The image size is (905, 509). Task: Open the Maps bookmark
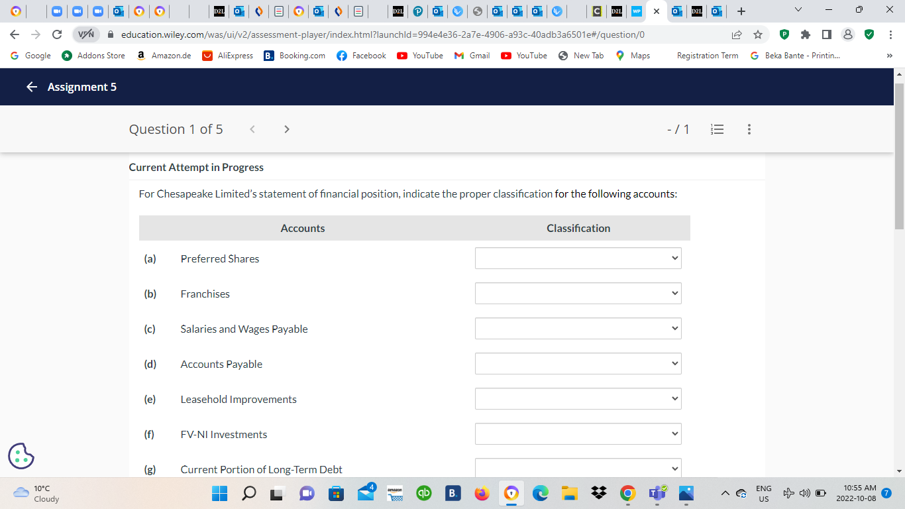point(633,56)
